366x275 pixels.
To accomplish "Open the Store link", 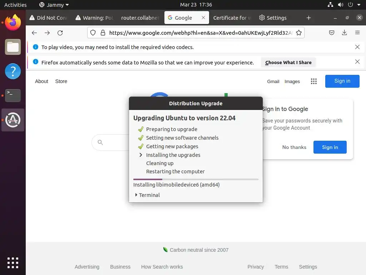I will [61, 81].
